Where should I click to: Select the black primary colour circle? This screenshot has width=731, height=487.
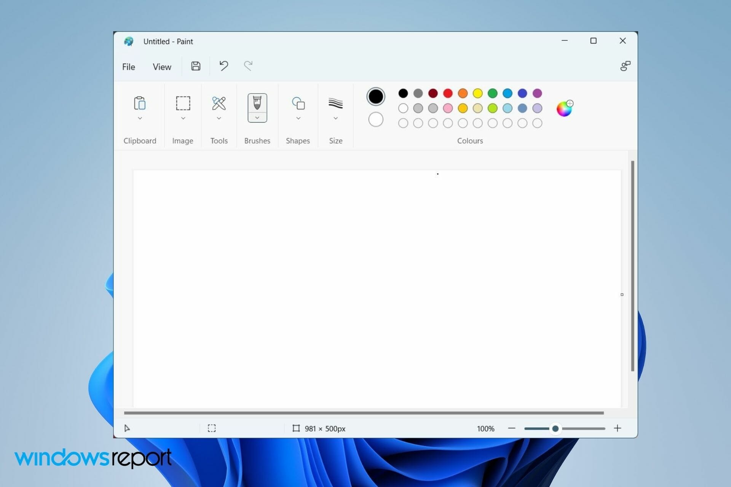tap(376, 97)
